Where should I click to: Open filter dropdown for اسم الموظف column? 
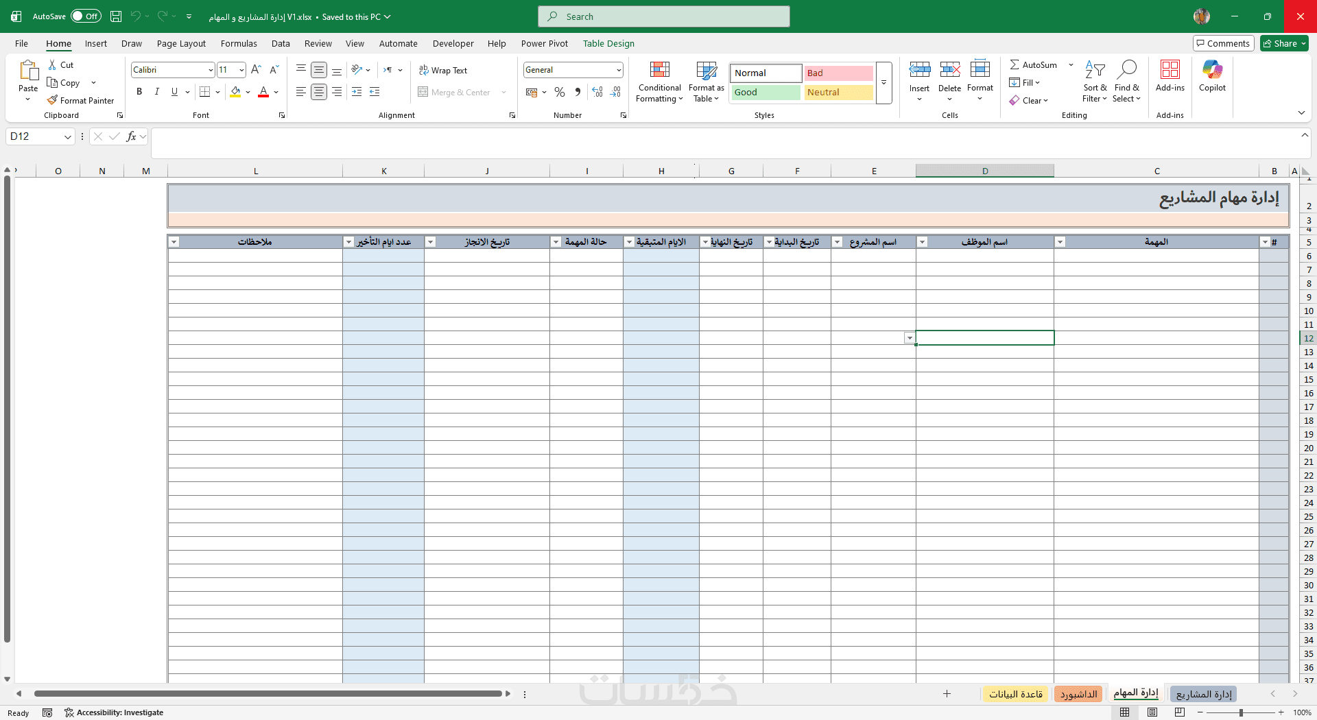[923, 242]
